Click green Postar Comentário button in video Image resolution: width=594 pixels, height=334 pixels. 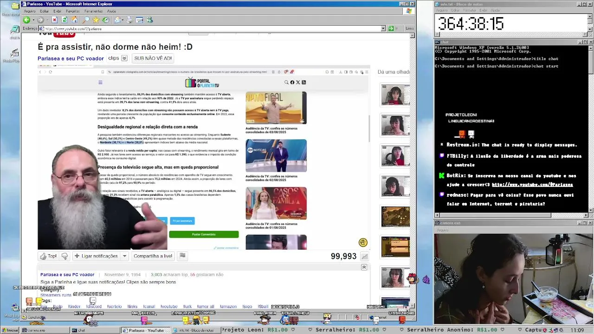point(204,234)
